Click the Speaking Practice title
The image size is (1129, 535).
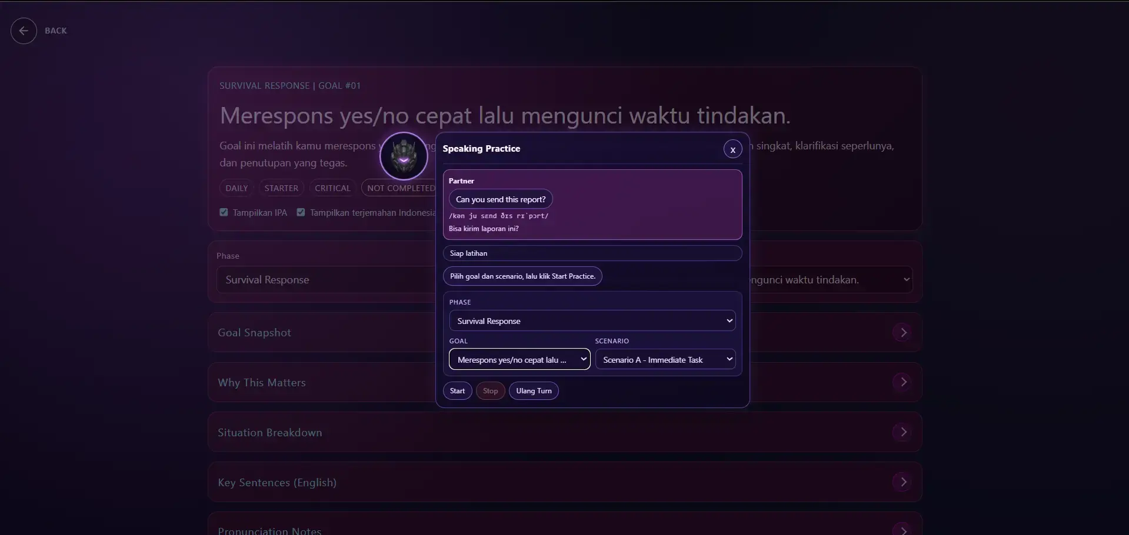(481, 149)
